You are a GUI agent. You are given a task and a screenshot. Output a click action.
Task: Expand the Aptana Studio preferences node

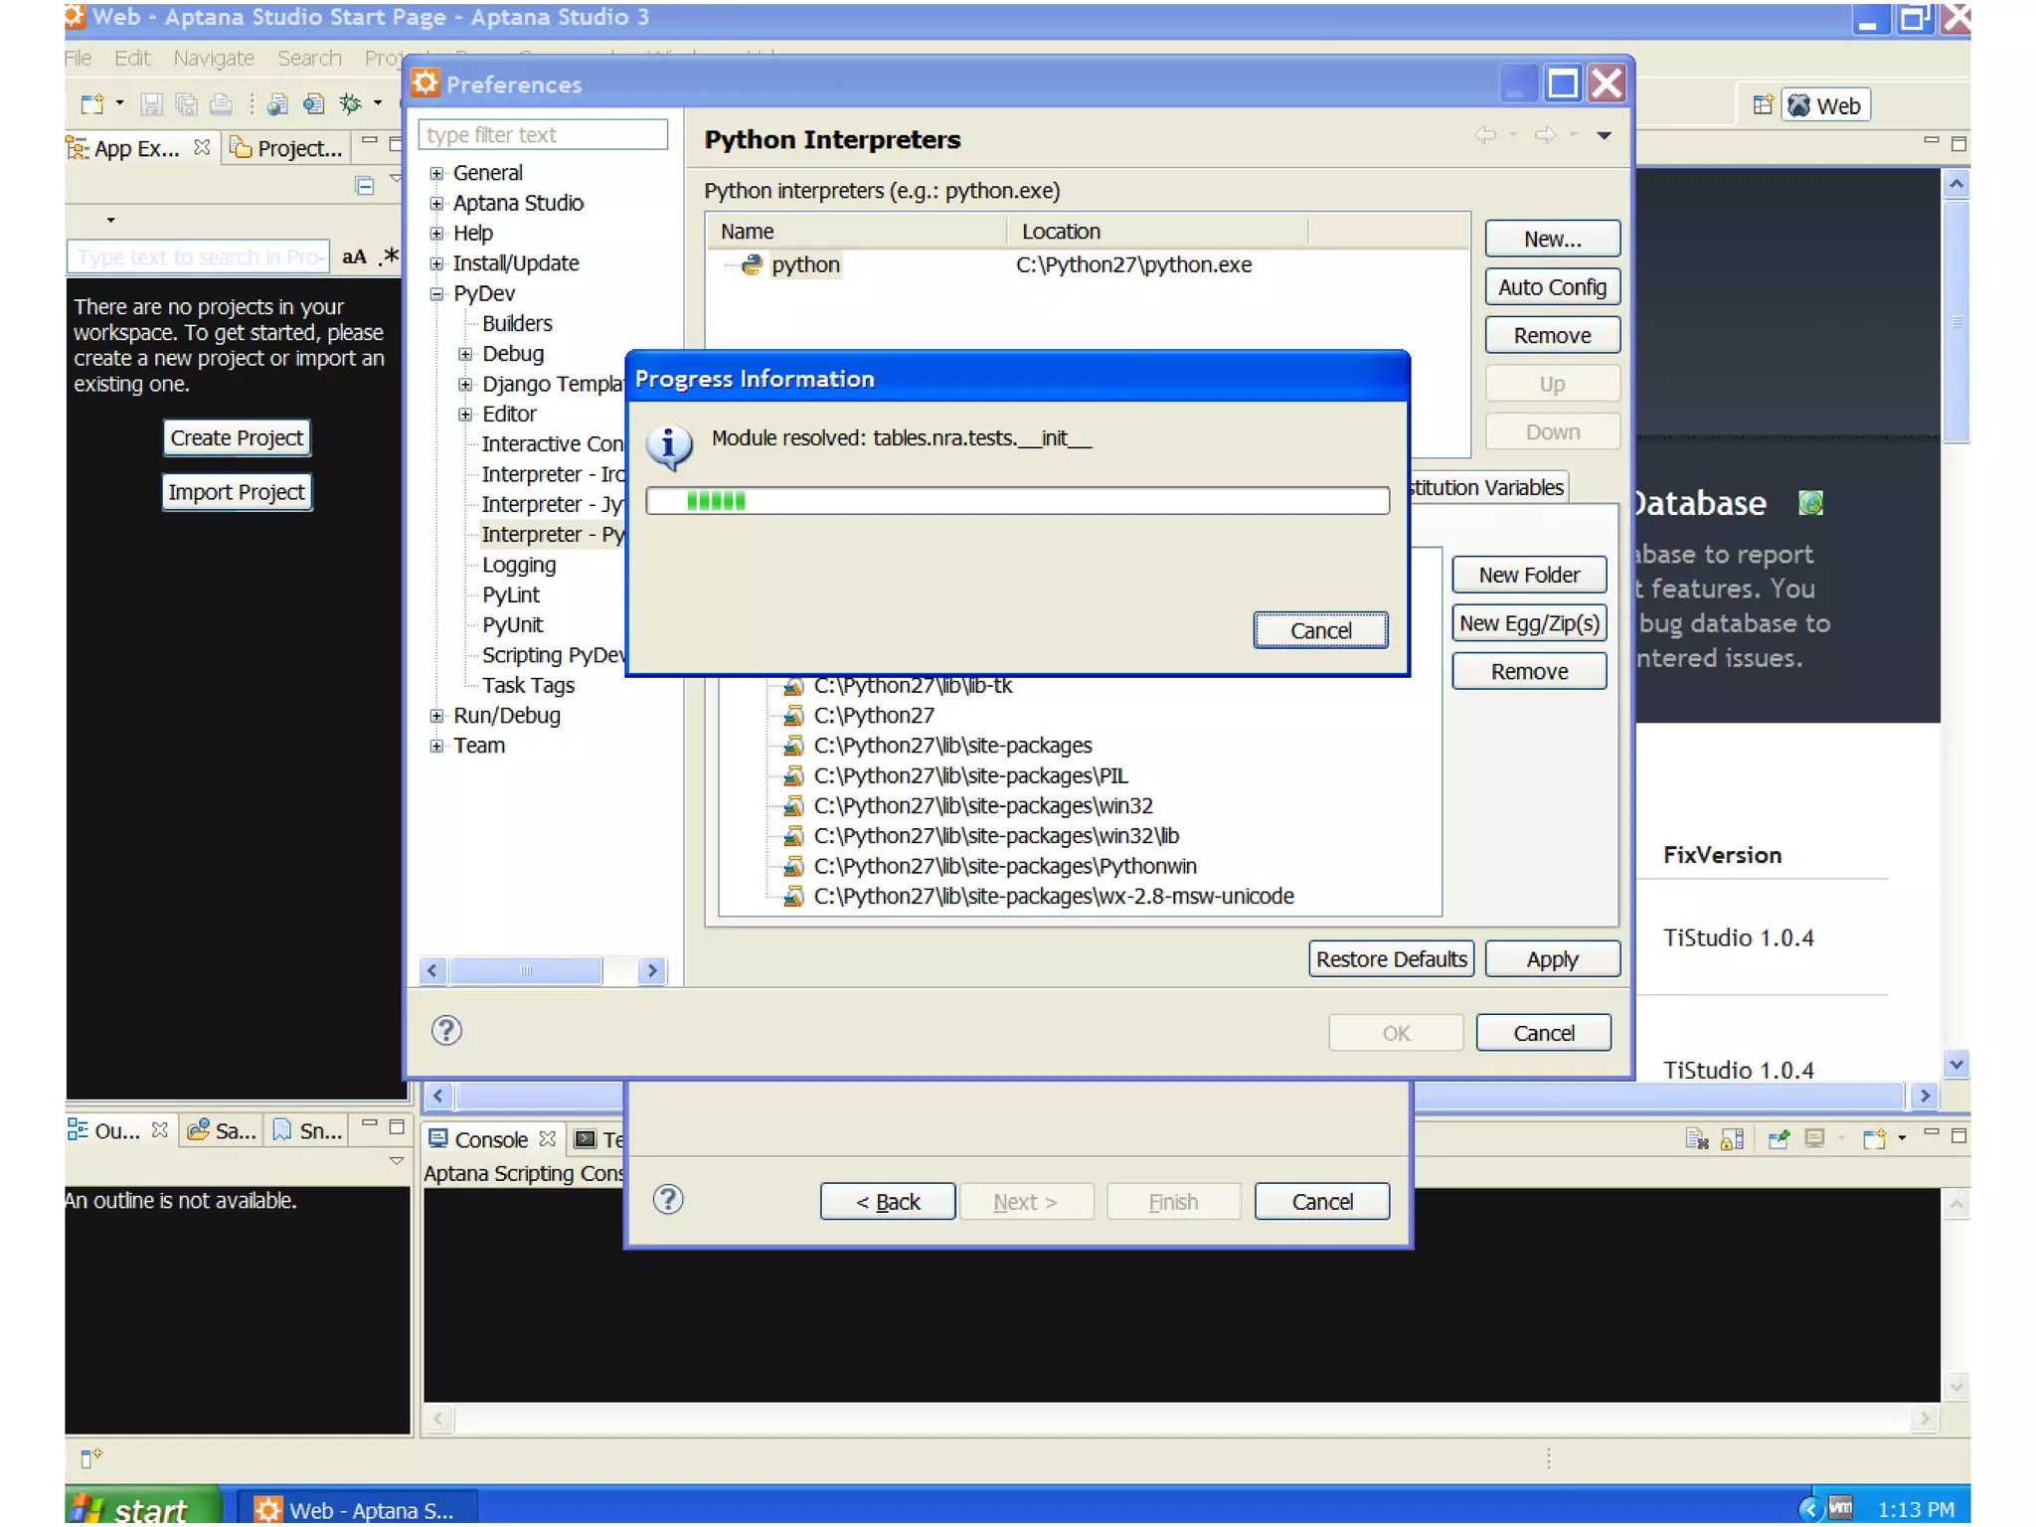[x=436, y=203]
